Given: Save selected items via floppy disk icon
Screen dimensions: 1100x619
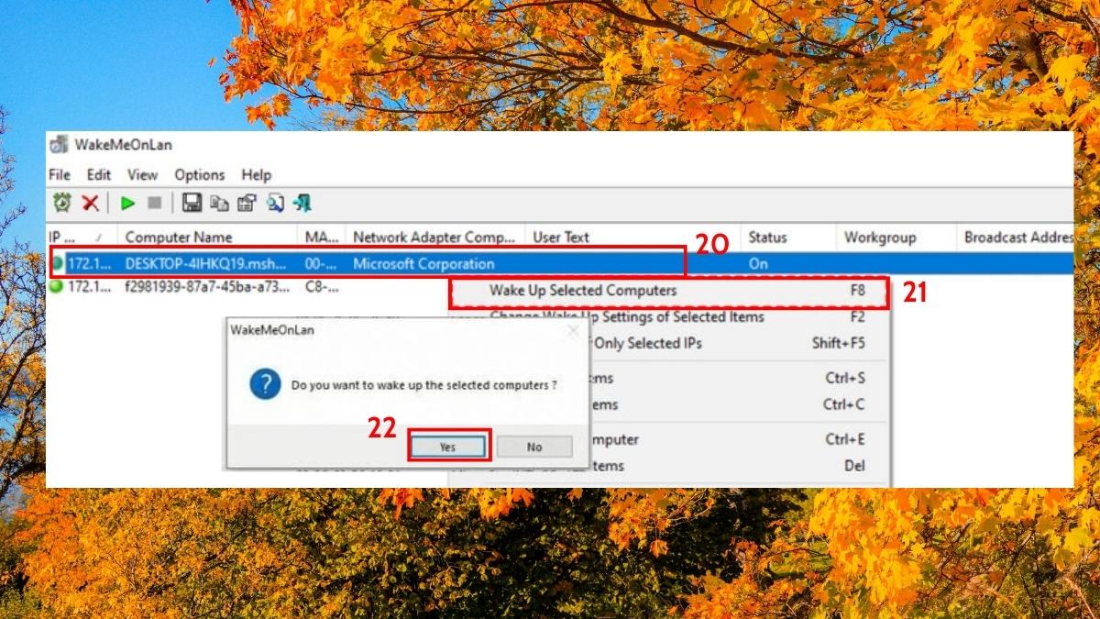Looking at the screenshot, I should pyautogui.click(x=191, y=204).
